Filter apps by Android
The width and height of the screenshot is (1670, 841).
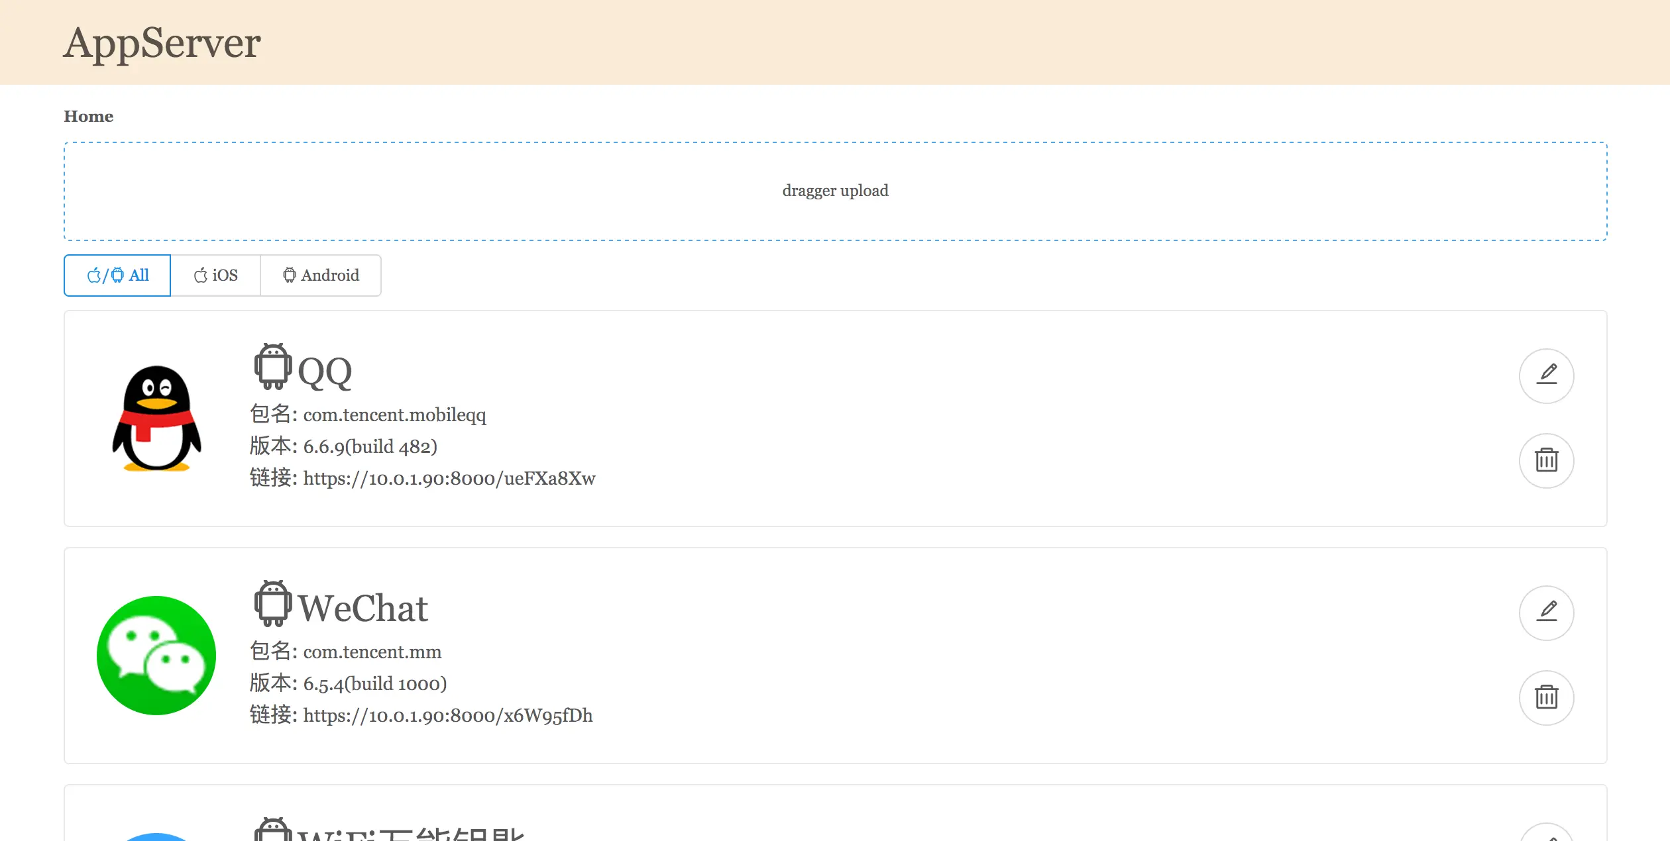321,275
